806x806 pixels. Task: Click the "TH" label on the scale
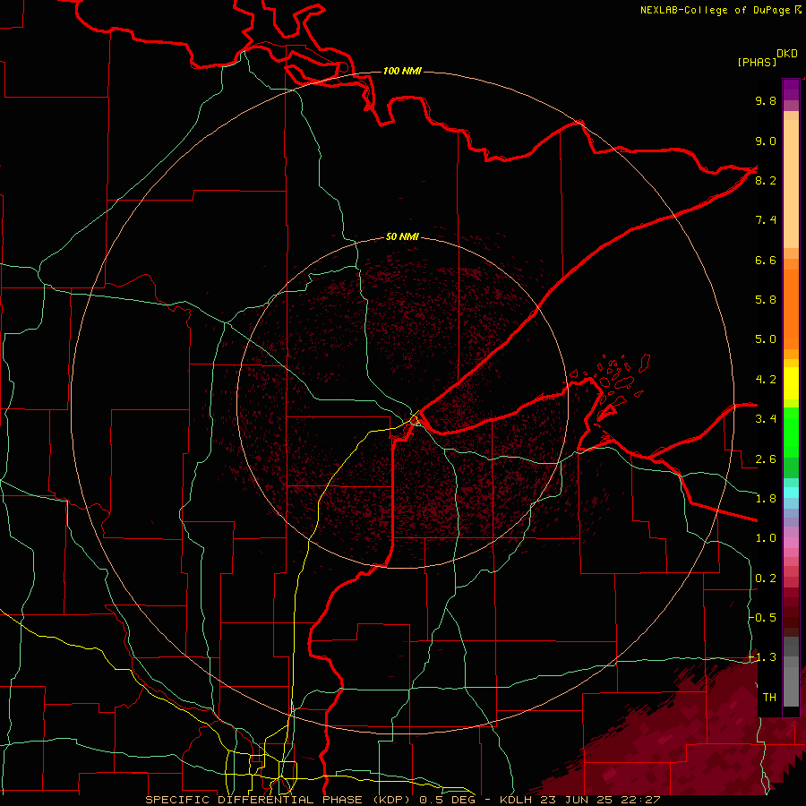(769, 698)
